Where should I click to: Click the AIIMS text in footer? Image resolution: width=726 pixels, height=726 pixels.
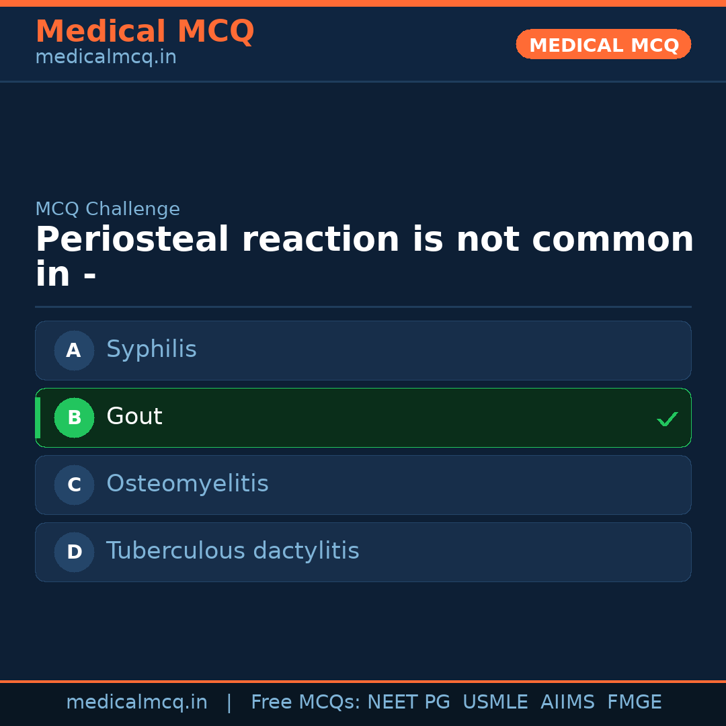coord(567,702)
